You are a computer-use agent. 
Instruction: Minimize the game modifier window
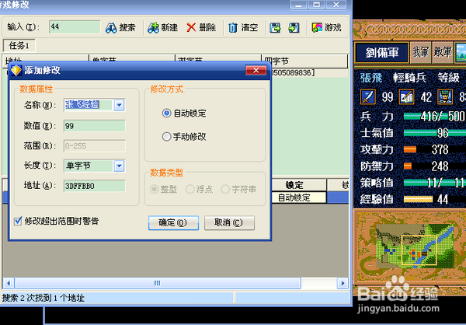coord(299,5)
